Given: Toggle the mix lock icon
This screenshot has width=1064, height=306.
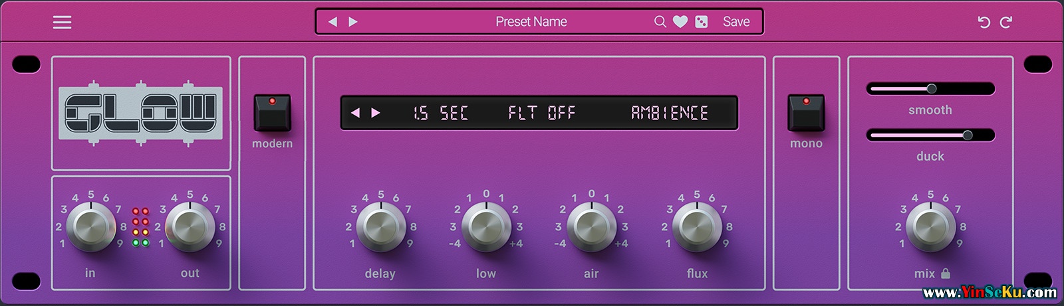Looking at the screenshot, I should (x=946, y=273).
